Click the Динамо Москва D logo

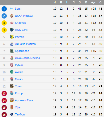pyautogui.click(x=12, y=44)
